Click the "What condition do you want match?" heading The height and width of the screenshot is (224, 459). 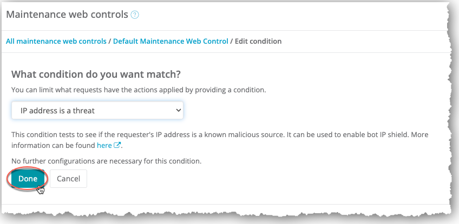(95, 74)
